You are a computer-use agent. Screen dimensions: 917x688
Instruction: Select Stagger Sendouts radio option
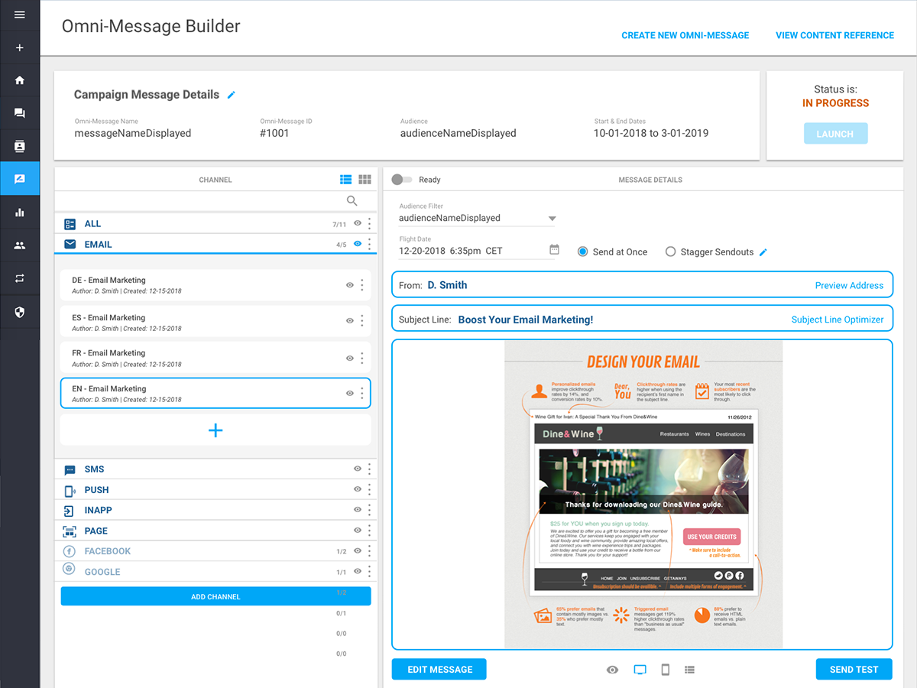[670, 252]
